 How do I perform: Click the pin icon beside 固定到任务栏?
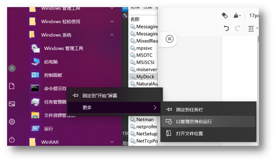(x=169, y=110)
